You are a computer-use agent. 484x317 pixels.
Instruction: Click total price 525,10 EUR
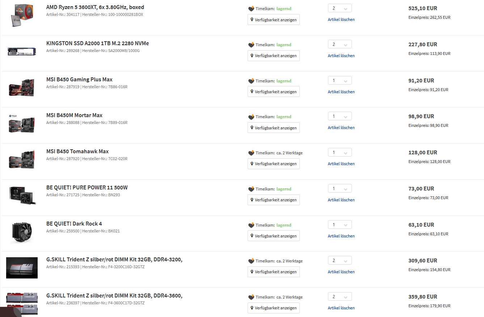[x=423, y=8]
